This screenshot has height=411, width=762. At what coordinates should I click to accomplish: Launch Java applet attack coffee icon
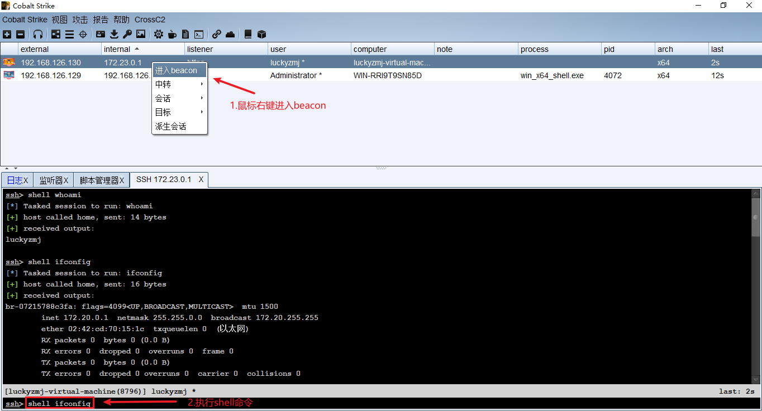pyautogui.click(x=172, y=34)
